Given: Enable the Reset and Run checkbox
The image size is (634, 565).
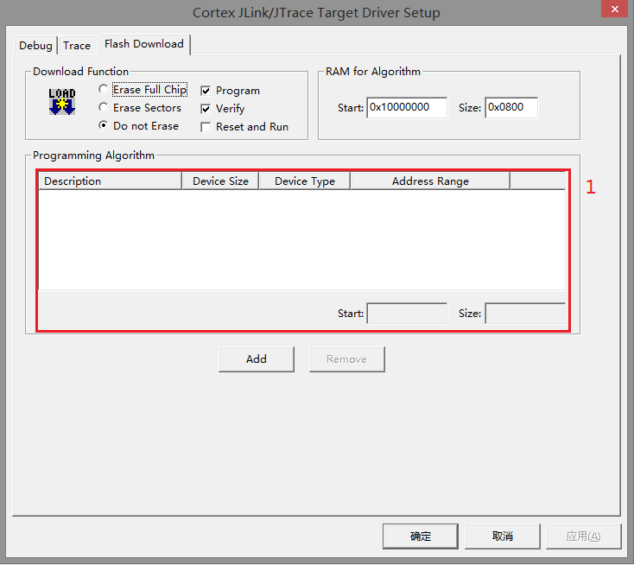Looking at the screenshot, I should pyautogui.click(x=206, y=127).
